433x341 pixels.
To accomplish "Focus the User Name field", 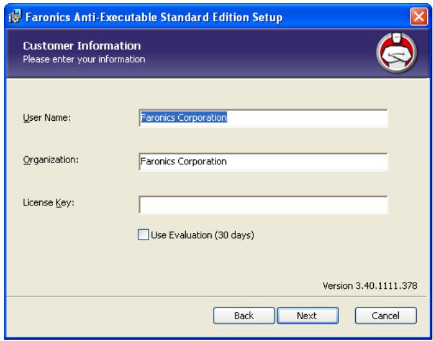I will pos(264,118).
